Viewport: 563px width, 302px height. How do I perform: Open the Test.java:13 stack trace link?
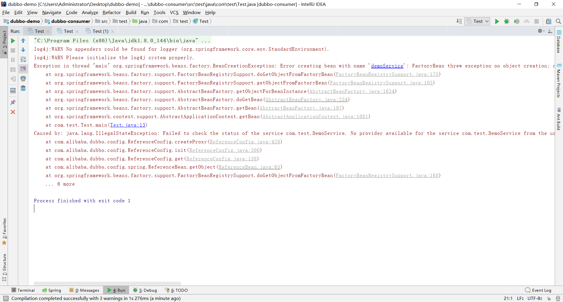128,125
